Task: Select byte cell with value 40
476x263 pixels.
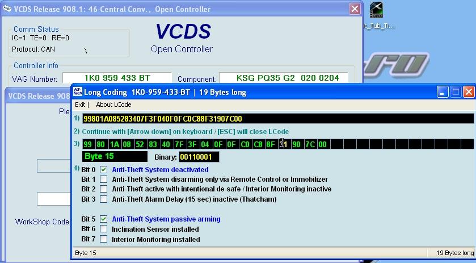Action: [x=166, y=144]
